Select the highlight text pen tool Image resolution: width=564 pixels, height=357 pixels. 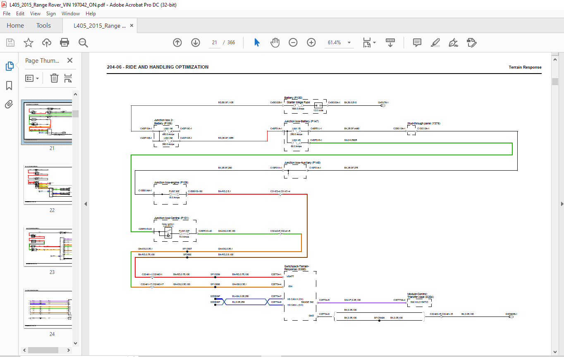click(x=435, y=43)
